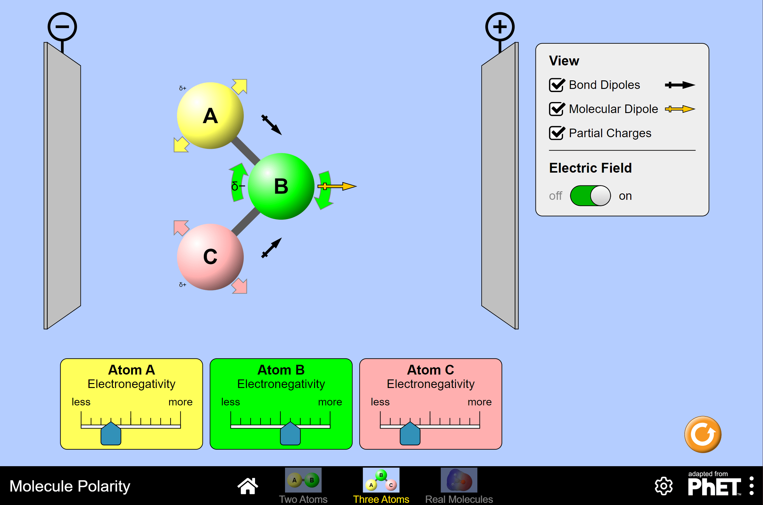Screen dimensions: 763x505
Task: Click the Atom B electronegativity slider thumb
Action: point(290,434)
